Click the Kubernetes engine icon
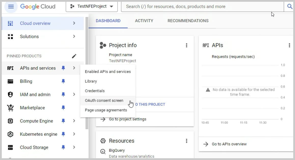Screen dimensions: 295x160 (10, 134)
